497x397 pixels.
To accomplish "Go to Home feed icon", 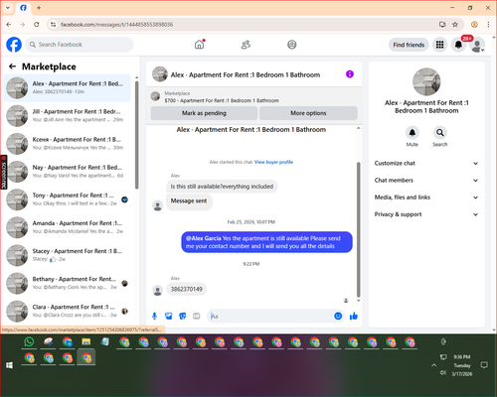I will coord(199,45).
